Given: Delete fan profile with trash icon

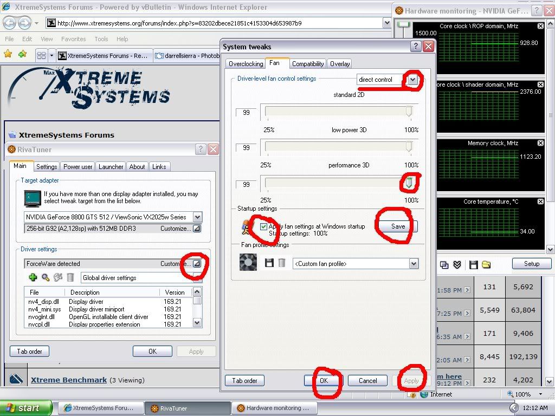Looking at the screenshot, I should [x=282, y=263].
